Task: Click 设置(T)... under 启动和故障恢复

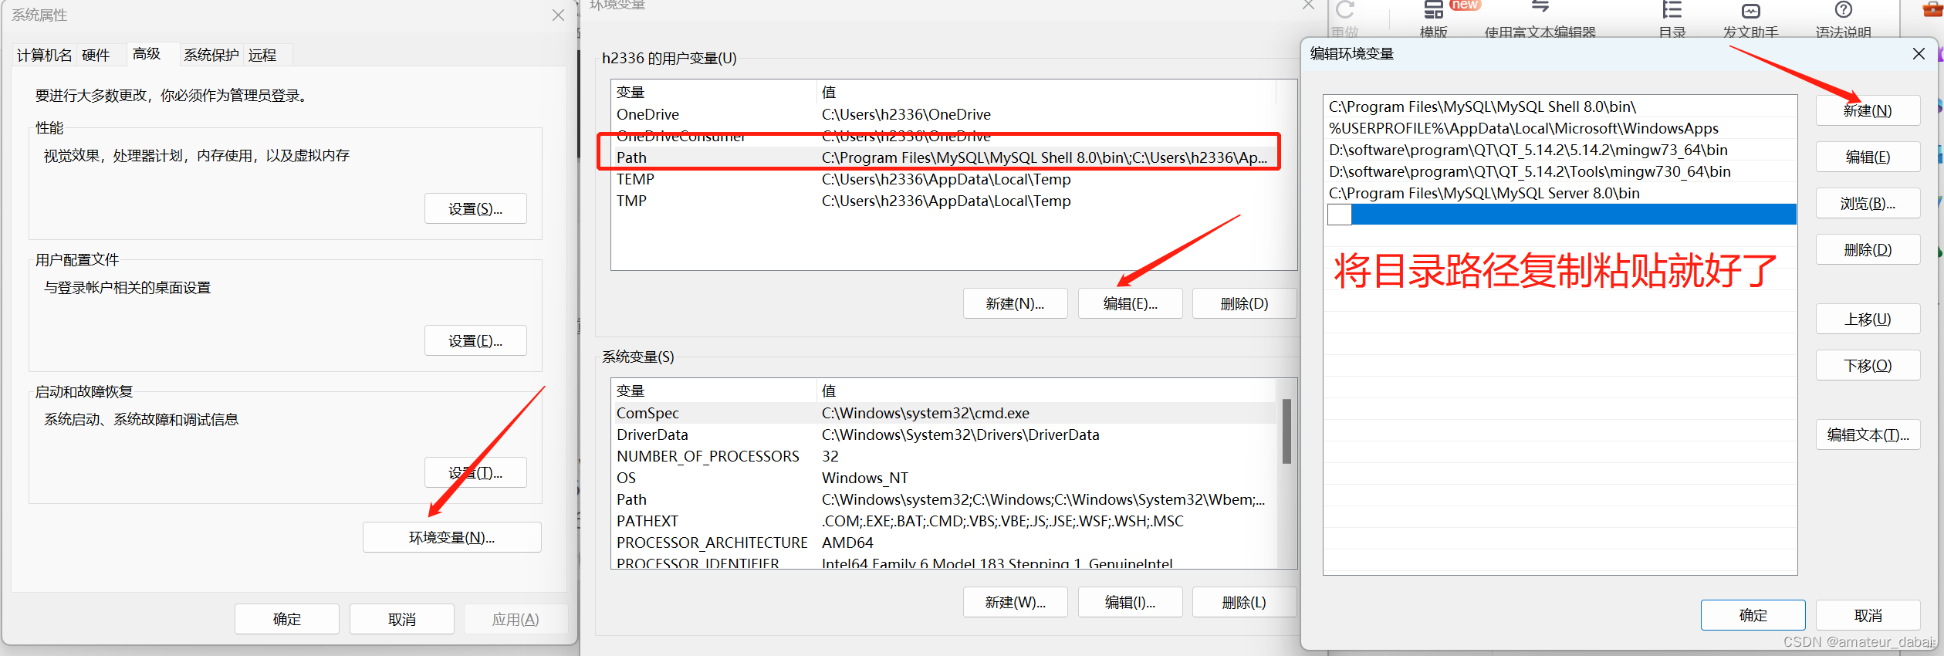Action: tap(475, 473)
